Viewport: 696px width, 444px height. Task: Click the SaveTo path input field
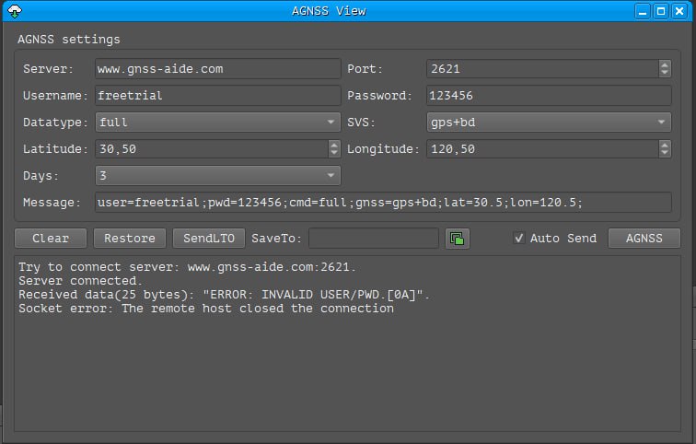(374, 239)
